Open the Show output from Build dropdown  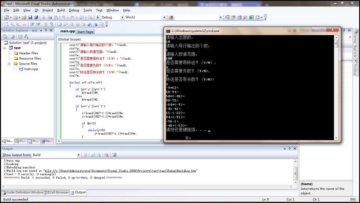click(x=78, y=155)
